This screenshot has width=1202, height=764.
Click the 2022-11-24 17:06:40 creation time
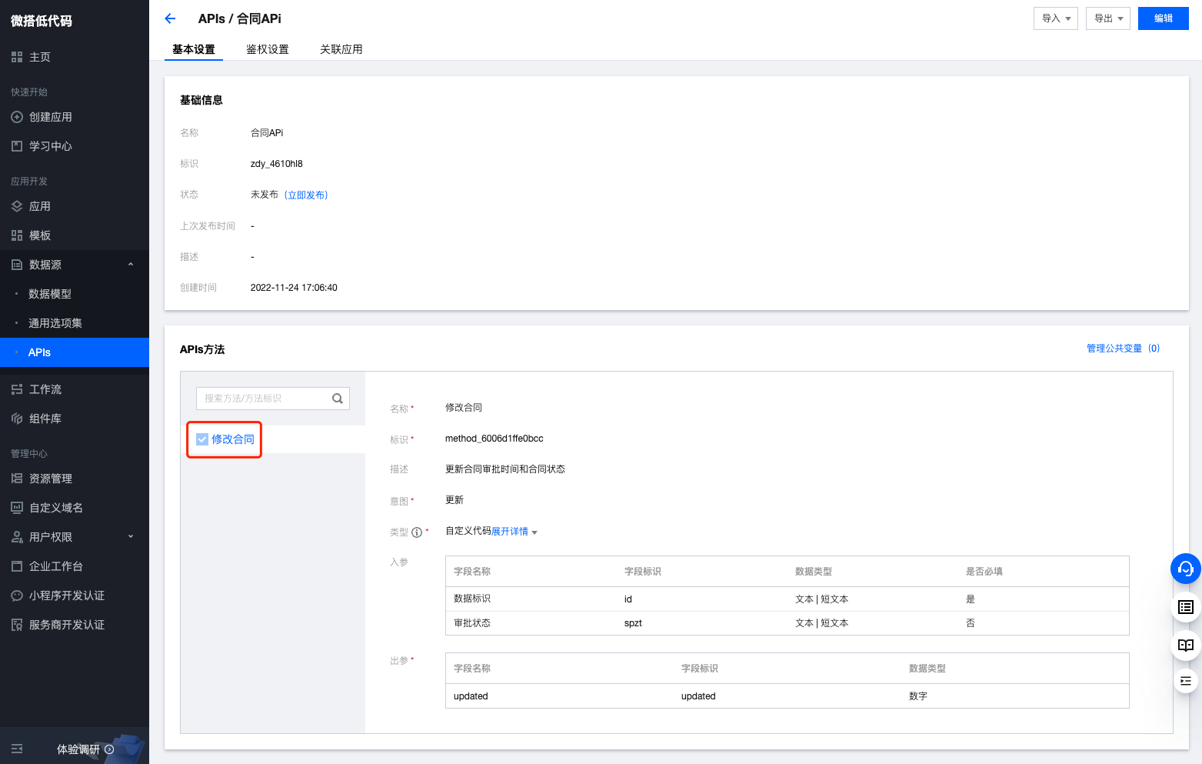tap(294, 288)
